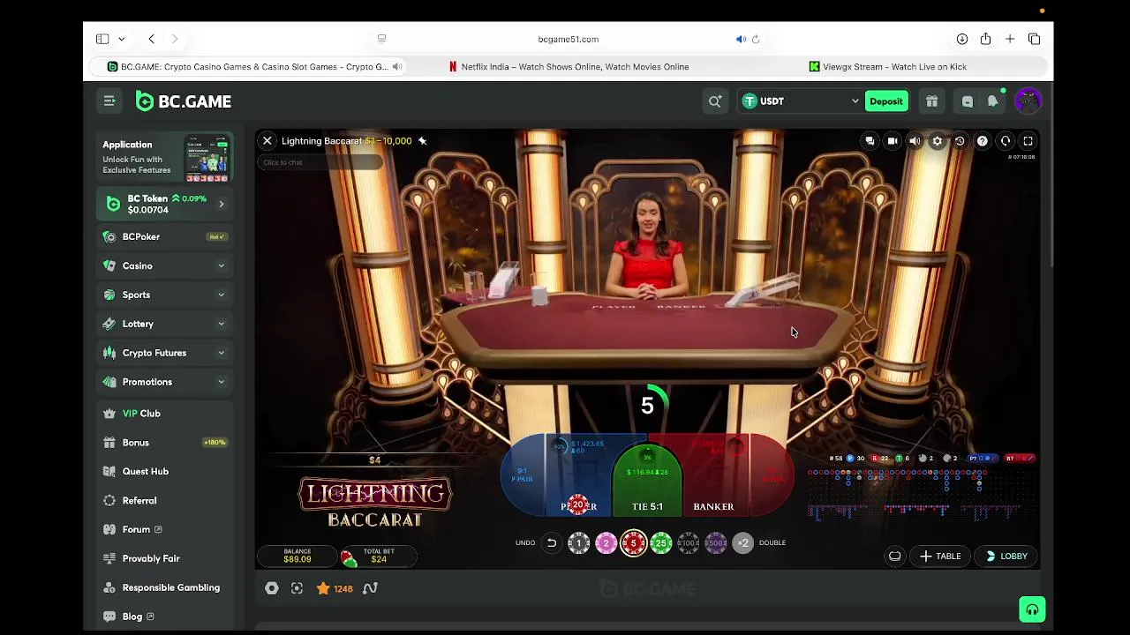Select the green 25 chip

click(661, 543)
